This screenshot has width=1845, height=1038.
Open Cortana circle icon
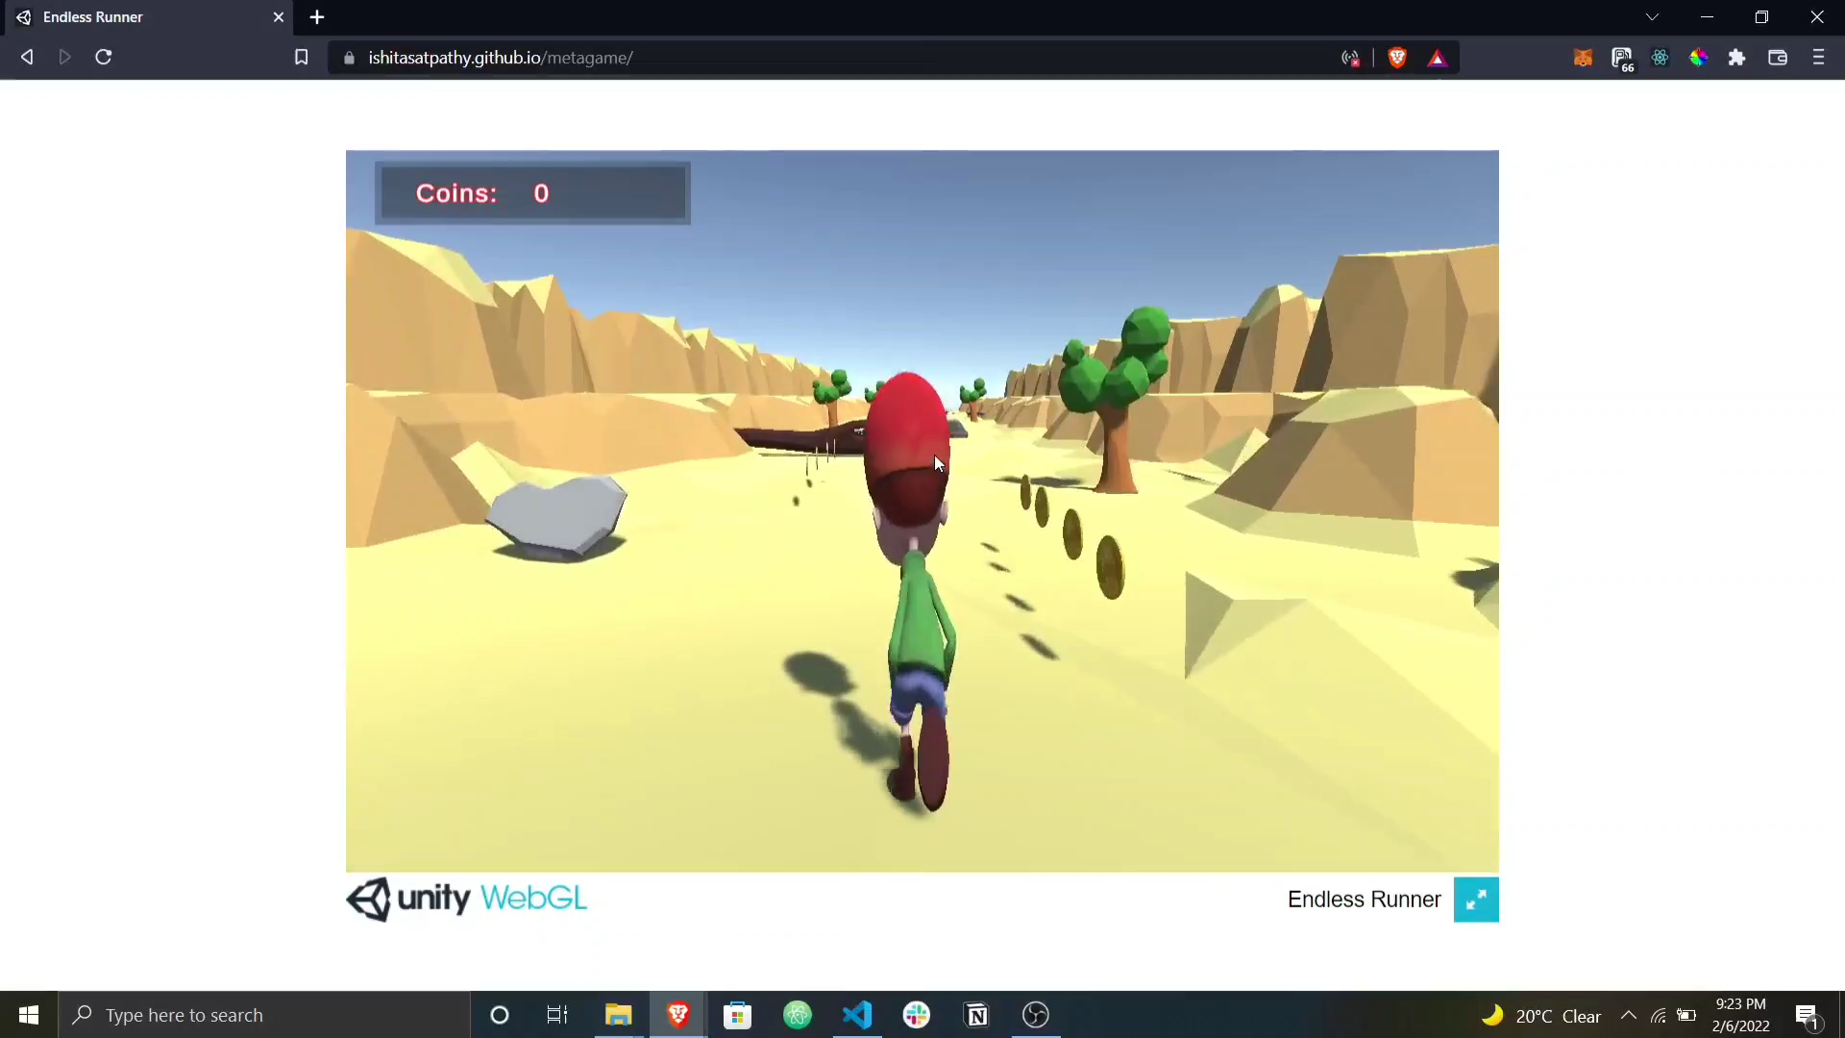tap(499, 1015)
